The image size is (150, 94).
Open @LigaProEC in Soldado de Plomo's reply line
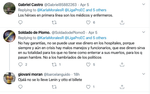(75, 38)
